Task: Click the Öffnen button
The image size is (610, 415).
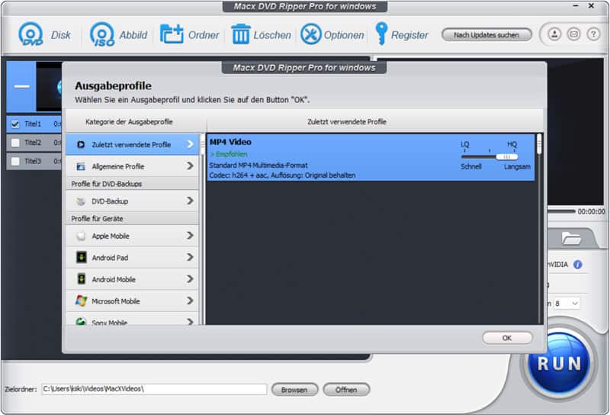Action: pos(346,389)
